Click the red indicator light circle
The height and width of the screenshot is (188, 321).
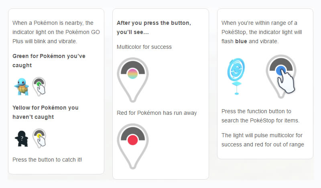pyautogui.click(x=132, y=140)
